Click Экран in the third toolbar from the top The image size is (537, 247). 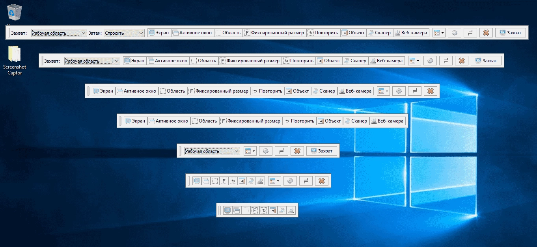pyautogui.click(x=103, y=91)
